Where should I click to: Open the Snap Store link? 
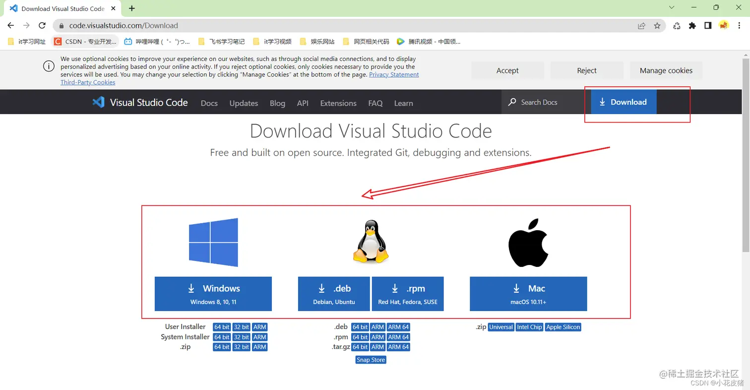coord(371,360)
